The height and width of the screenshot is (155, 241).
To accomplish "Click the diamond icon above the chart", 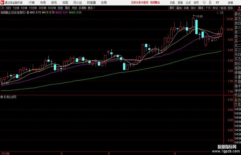I will pyautogui.click(x=218, y=12).
